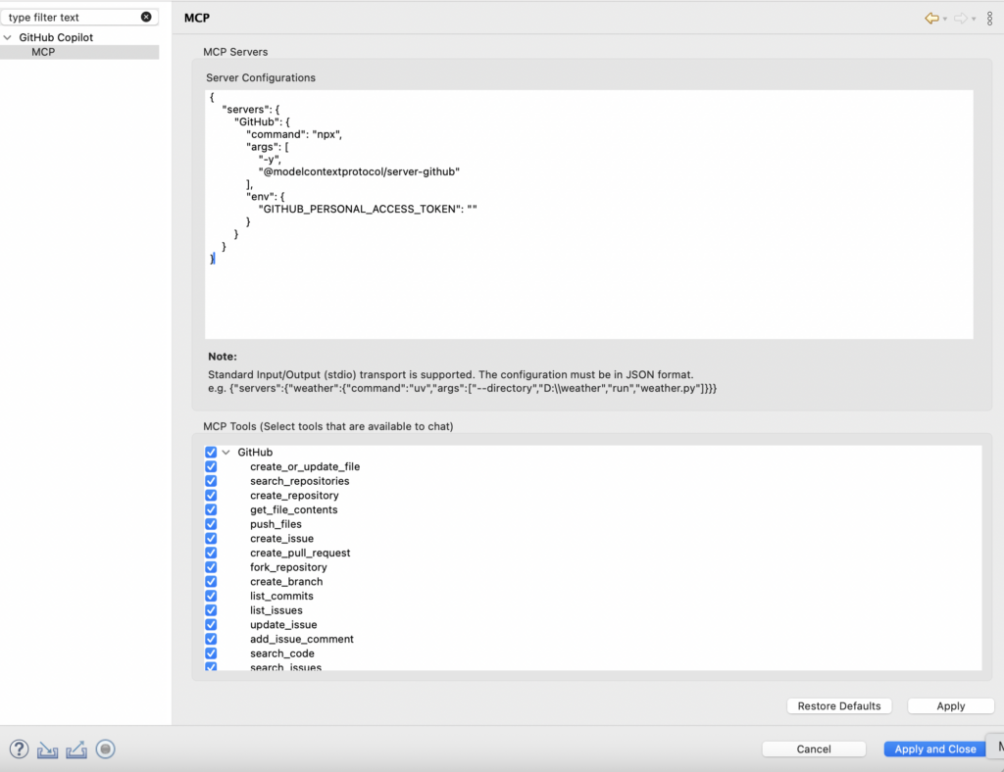Viewport: 1004px width, 772px height.
Task: Click the back arrow history dropdown
Action: 947,18
